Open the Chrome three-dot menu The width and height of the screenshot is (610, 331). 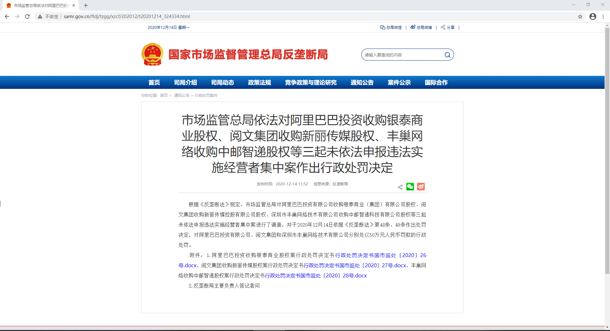[x=603, y=17]
